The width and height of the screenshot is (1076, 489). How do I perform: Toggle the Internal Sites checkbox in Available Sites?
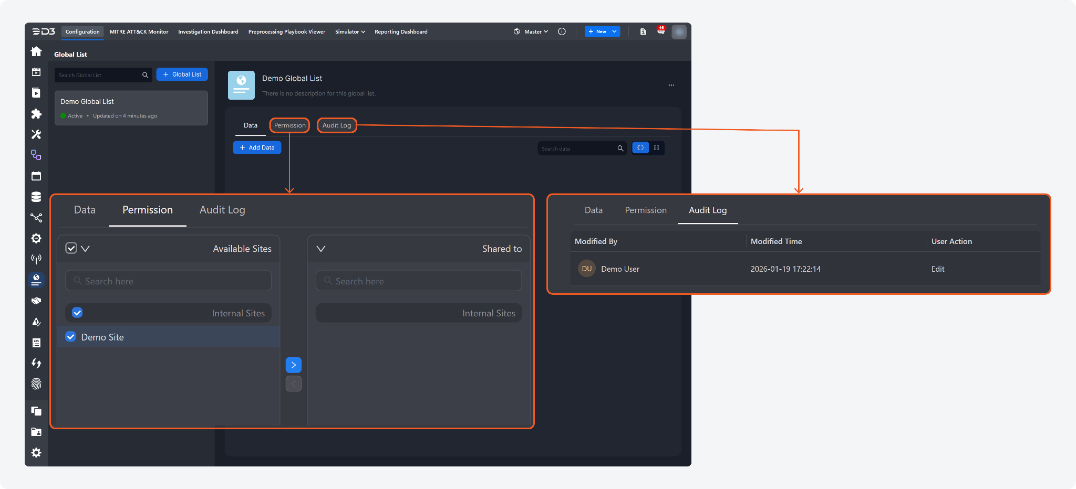click(77, 313)
